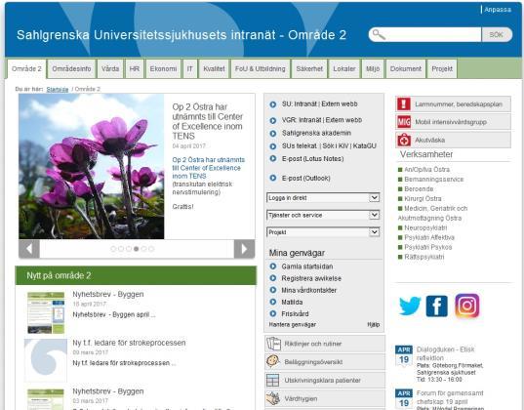Select the fifth carousel dot
This screenshot has width=524, height=410.
click(143, 249)
